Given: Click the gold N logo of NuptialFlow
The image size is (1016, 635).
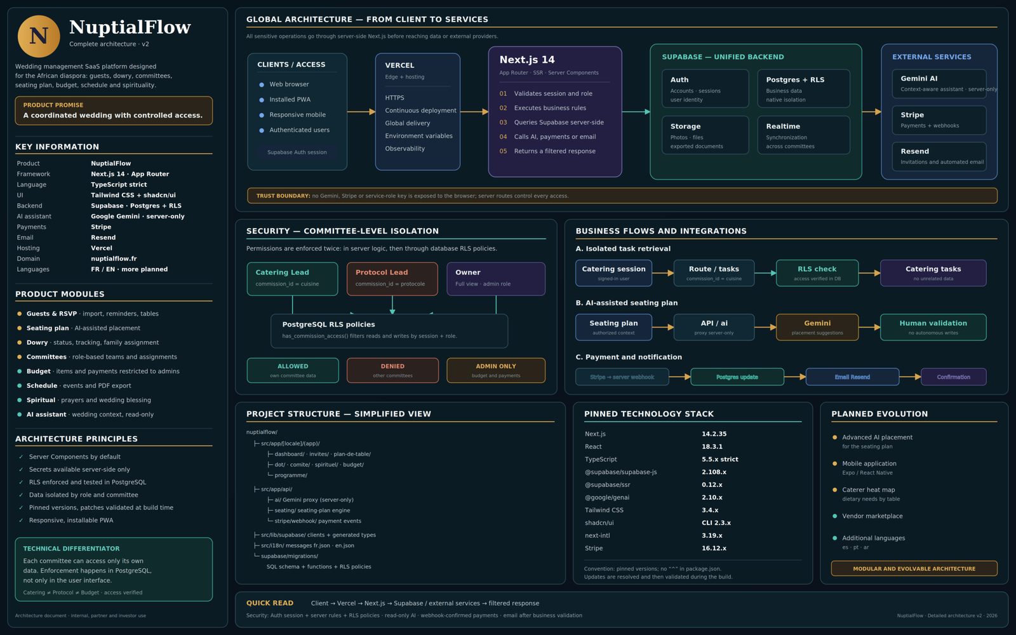Looking at the screenshot, I should 39,36.
